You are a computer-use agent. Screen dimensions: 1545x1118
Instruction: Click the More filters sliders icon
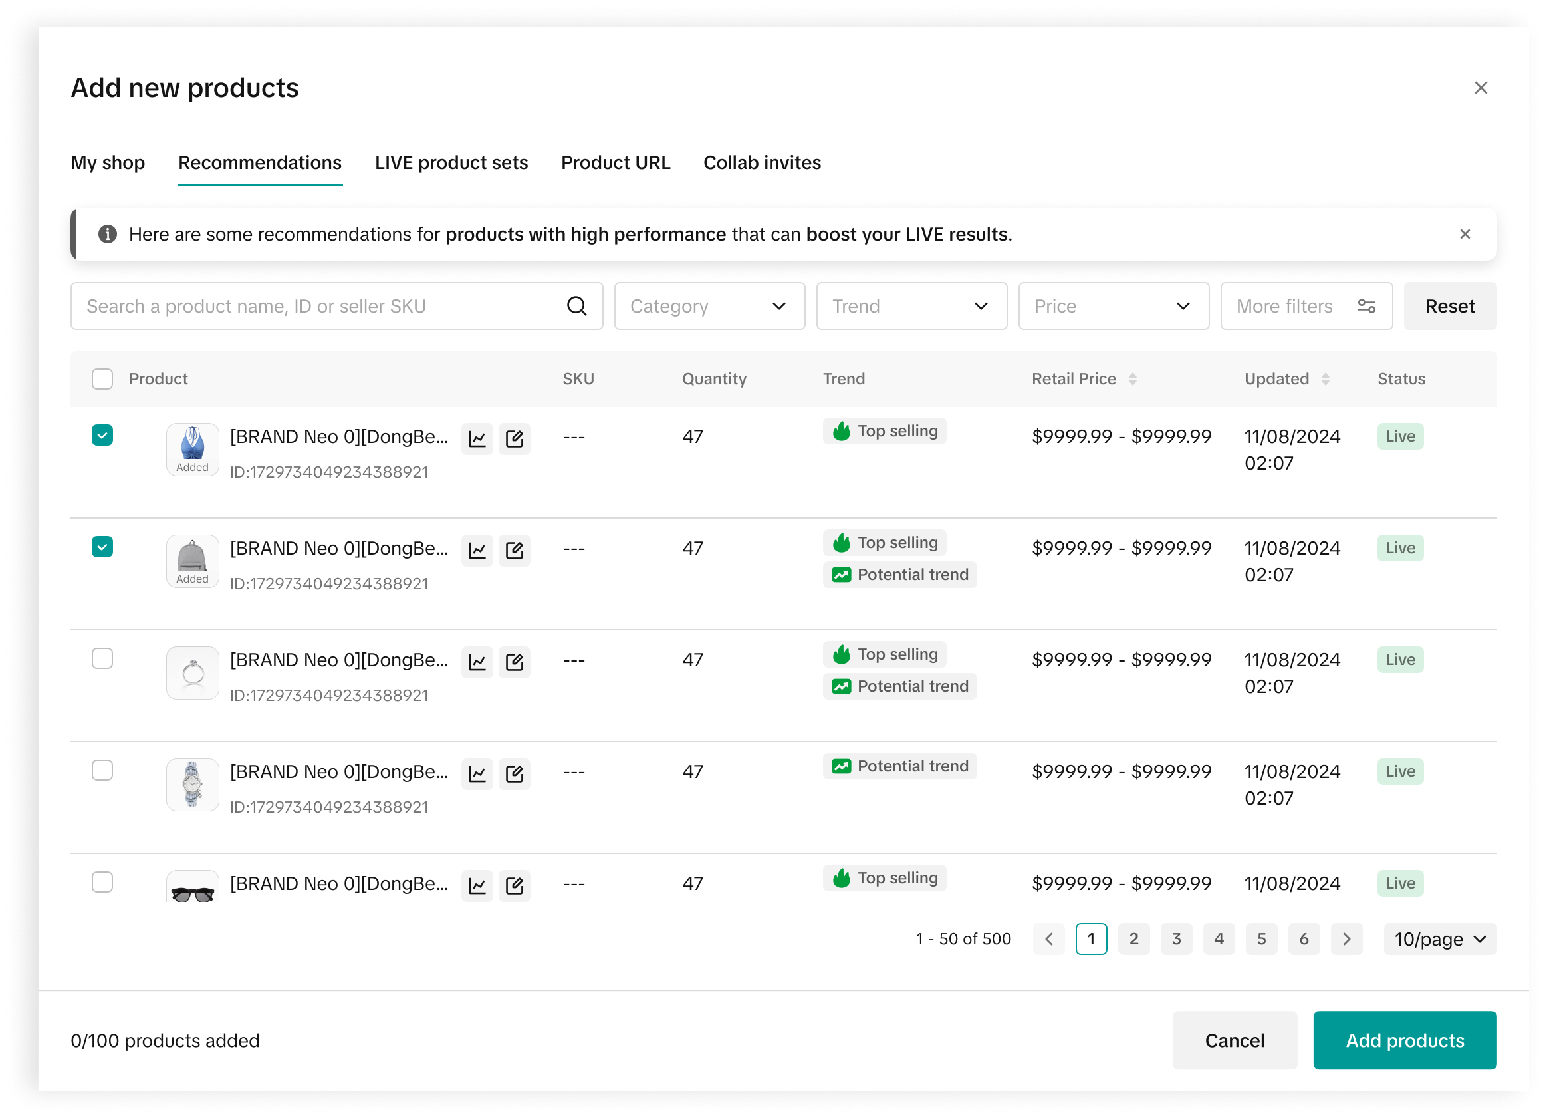(x=1366, y=306)
